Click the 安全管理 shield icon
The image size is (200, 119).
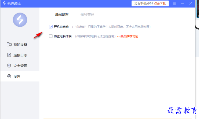pyautogui.click(x=9, y=66)
